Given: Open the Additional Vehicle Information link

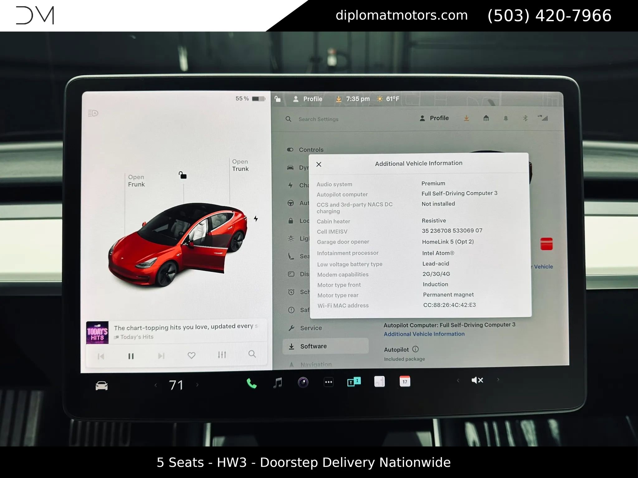Looking at the screenshot, I should (x=424, y=334).
